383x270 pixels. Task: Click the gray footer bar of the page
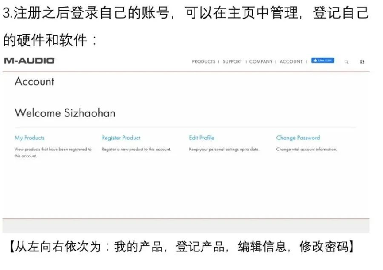(186, 225)
